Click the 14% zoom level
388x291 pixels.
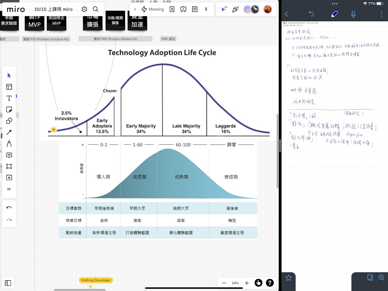(235, 283)
